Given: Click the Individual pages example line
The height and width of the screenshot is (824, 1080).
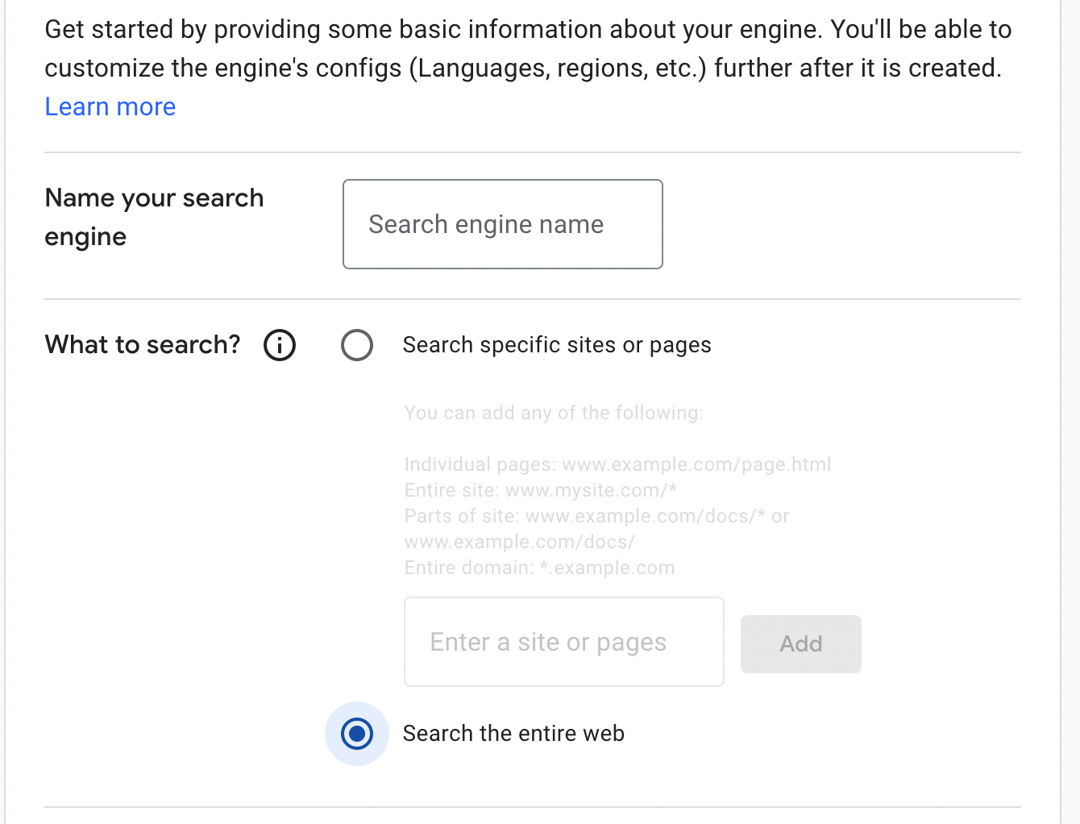Looking at the screenshot, I should [617, 464].
